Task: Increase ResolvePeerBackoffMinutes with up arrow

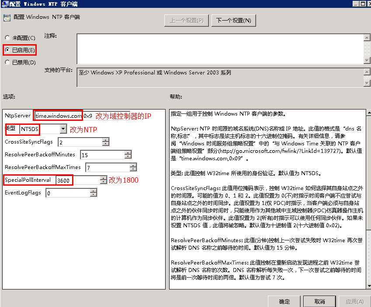Action: pos(128,153)
